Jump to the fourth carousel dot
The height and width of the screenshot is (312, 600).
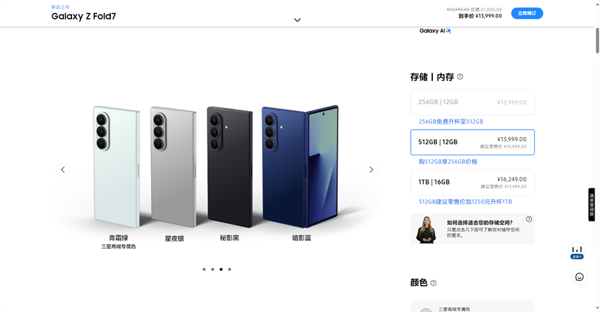point(230,269)
